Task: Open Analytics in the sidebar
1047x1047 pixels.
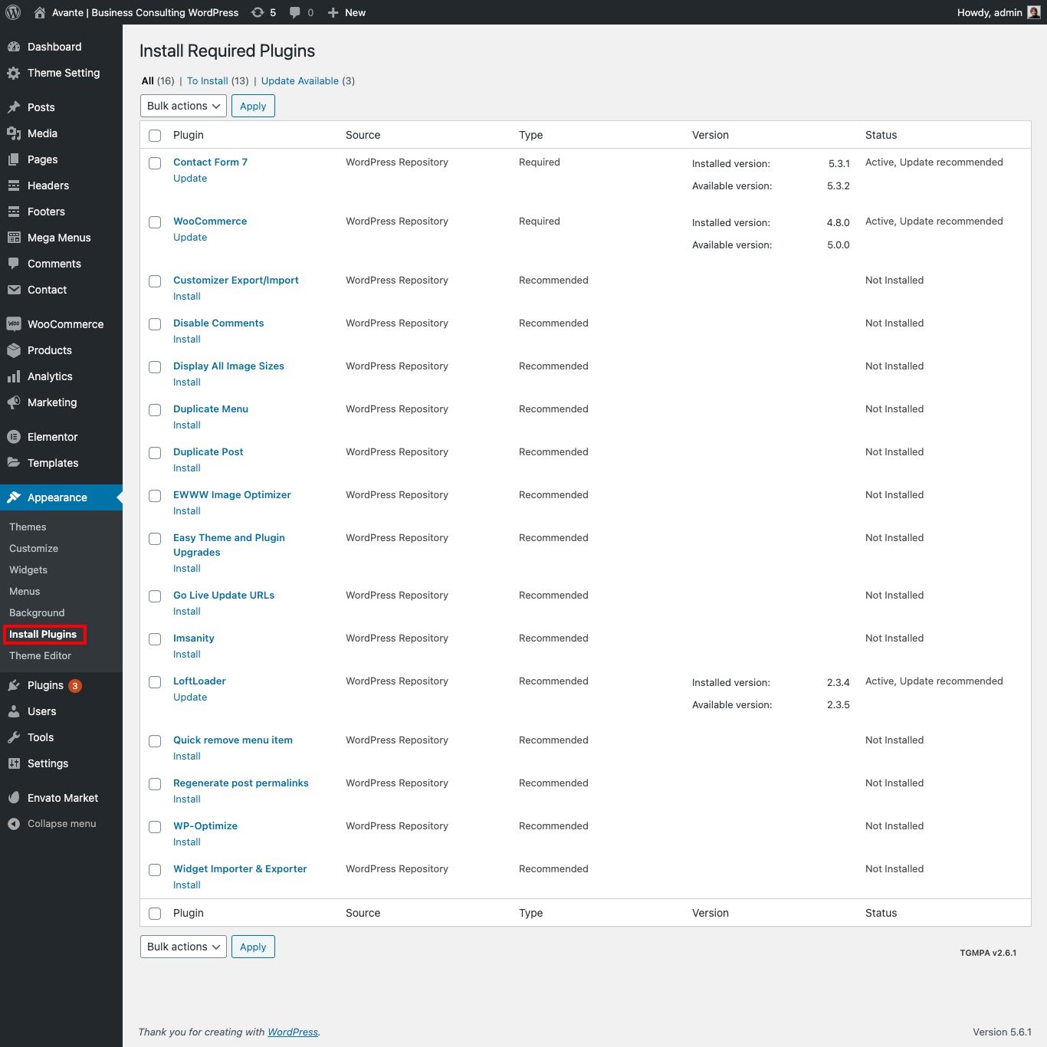Action: point(51,376)
